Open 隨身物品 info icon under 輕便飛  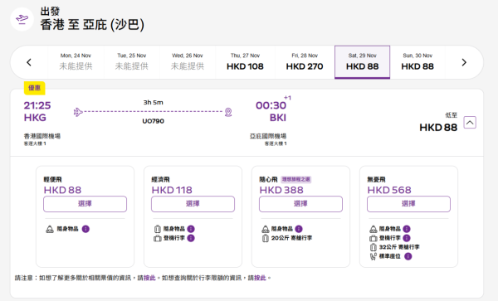(85, 229)
